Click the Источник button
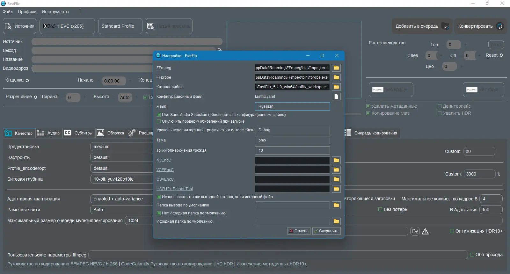 click(x=20, y=26)
